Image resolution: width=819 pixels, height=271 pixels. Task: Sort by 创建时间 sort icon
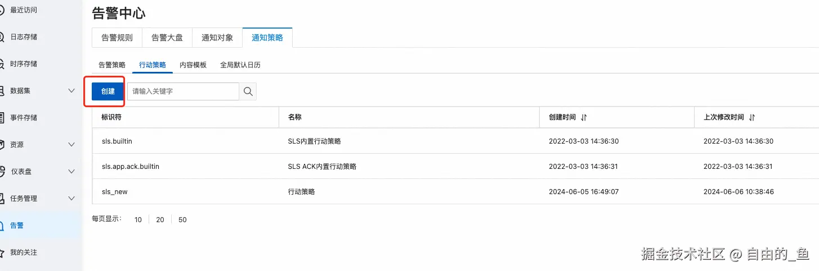point(584,117)
